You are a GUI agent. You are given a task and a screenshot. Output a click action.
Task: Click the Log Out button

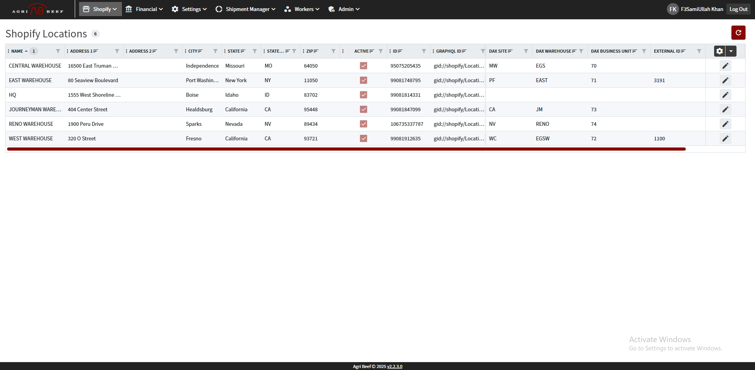[738, 9]
